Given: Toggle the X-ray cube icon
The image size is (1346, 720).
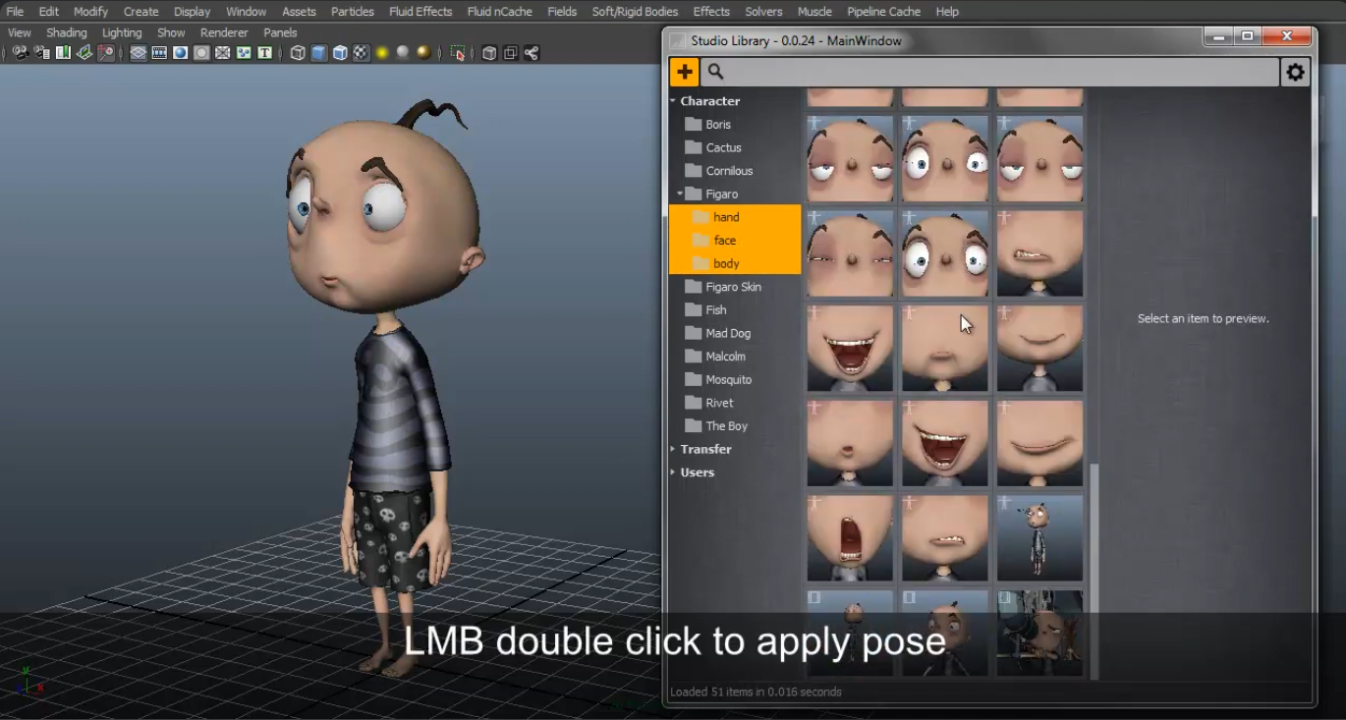Looking at the screenshot, I should pyautogui.click(x=489, y=53).
